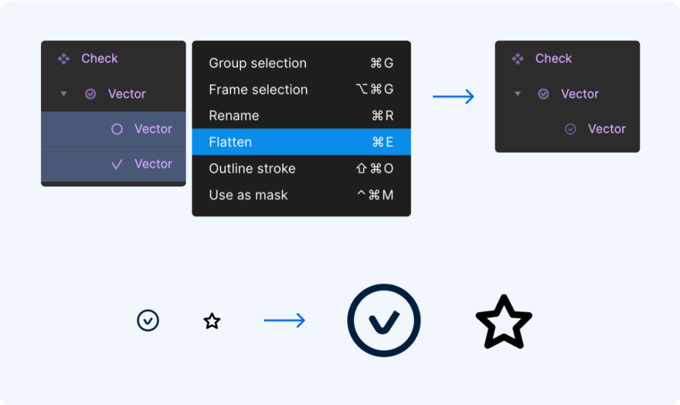Choose Flatten from the context menu
The width and height of the screenshot is (680, 405).
[x=302, y=141]
